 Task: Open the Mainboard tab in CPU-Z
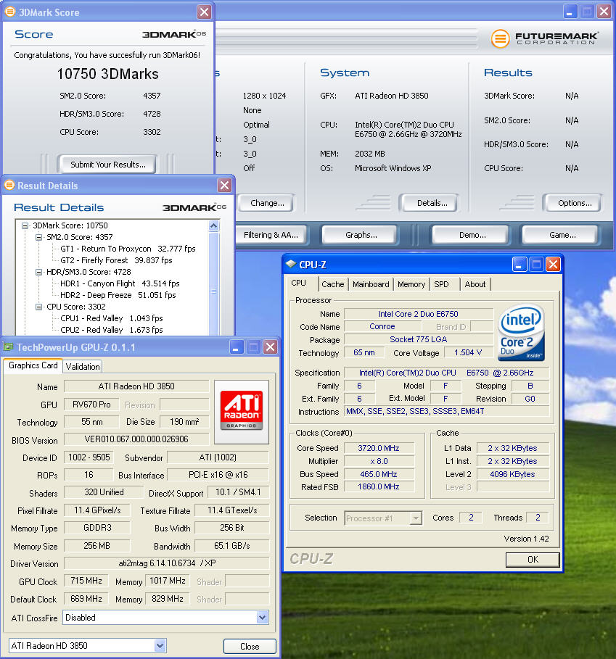tap(371, 284)
